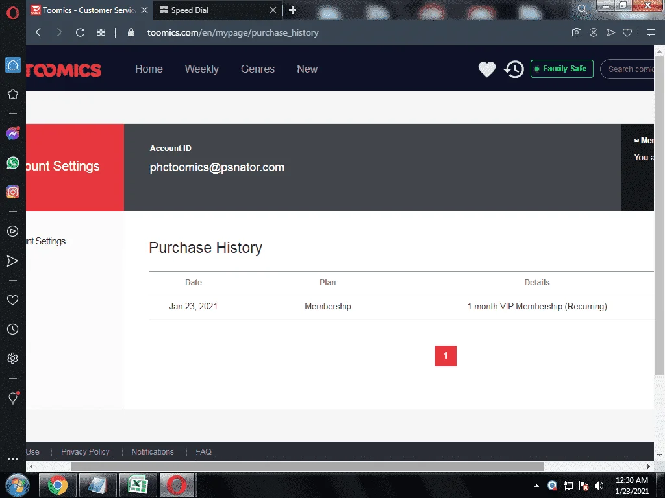Click the Search comics input field
The image size is (665, 498).
[x=628, y=69]
